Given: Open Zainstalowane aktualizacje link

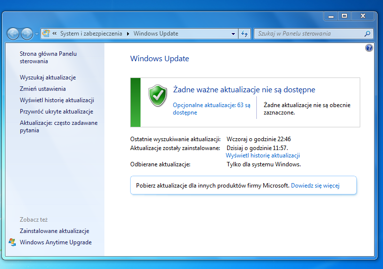Looking at the screenshot, I should [54, 231].
